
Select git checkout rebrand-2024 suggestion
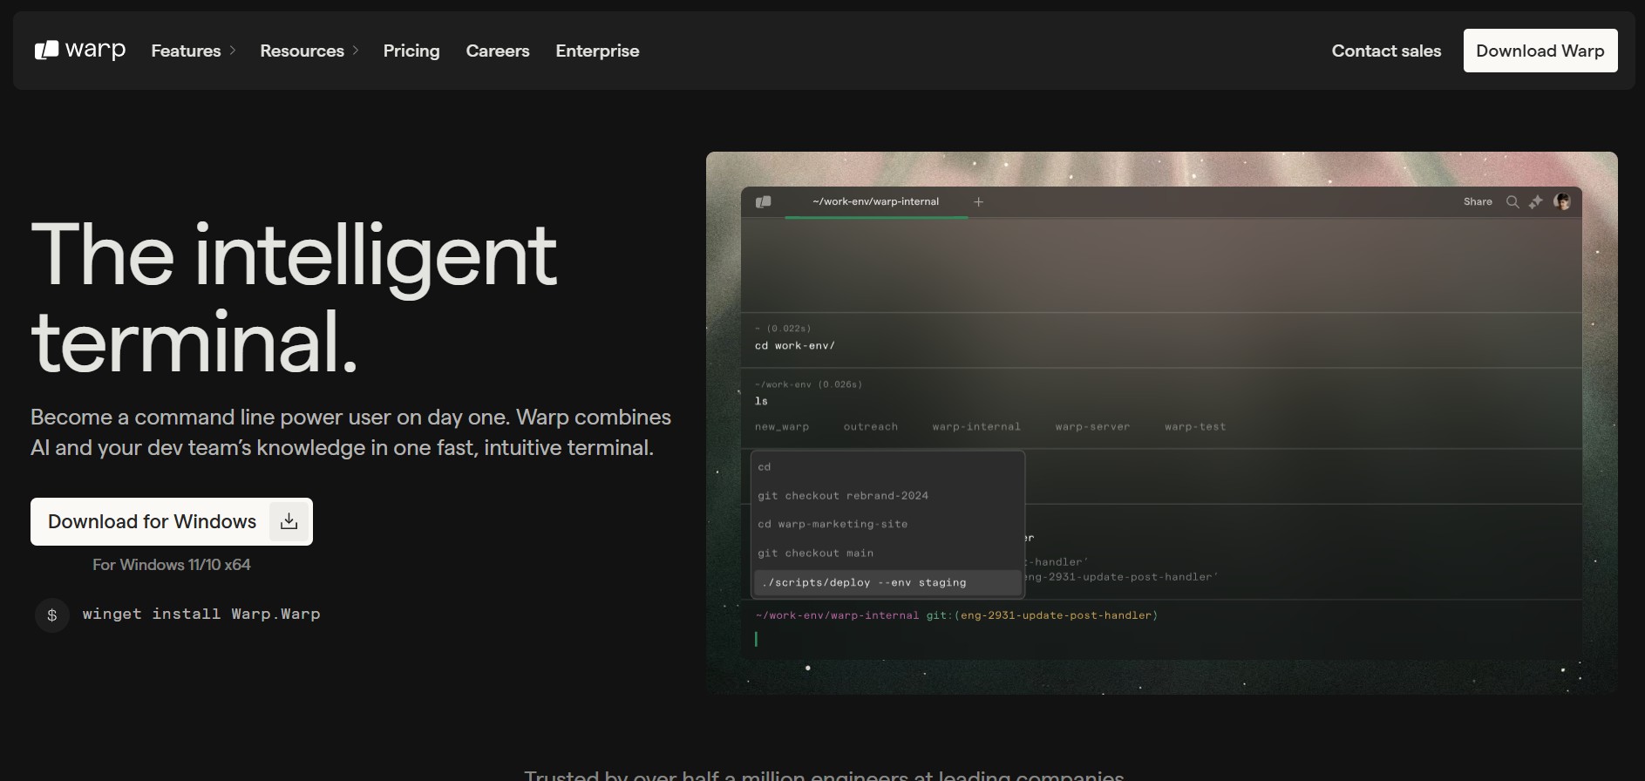(x=887, y=495)
